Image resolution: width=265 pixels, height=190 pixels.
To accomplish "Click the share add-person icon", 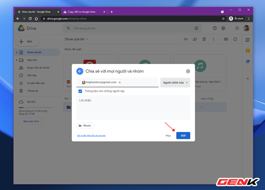I will (195, 39).
